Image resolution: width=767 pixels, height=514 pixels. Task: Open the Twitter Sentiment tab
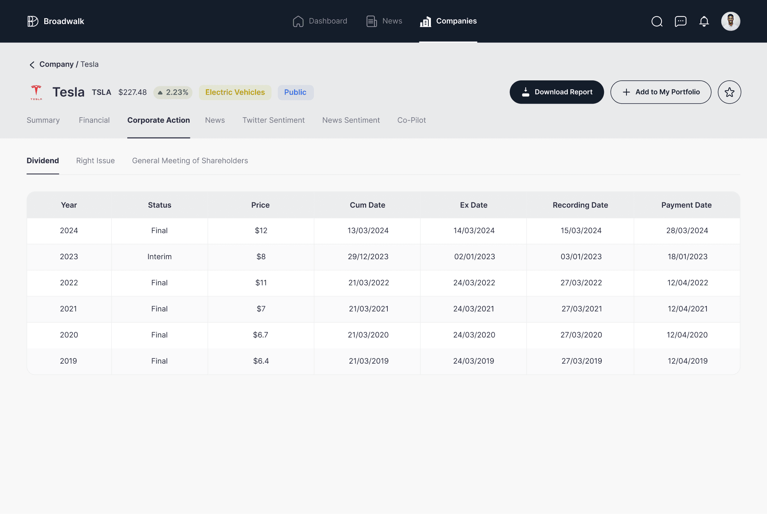(273, 120)
